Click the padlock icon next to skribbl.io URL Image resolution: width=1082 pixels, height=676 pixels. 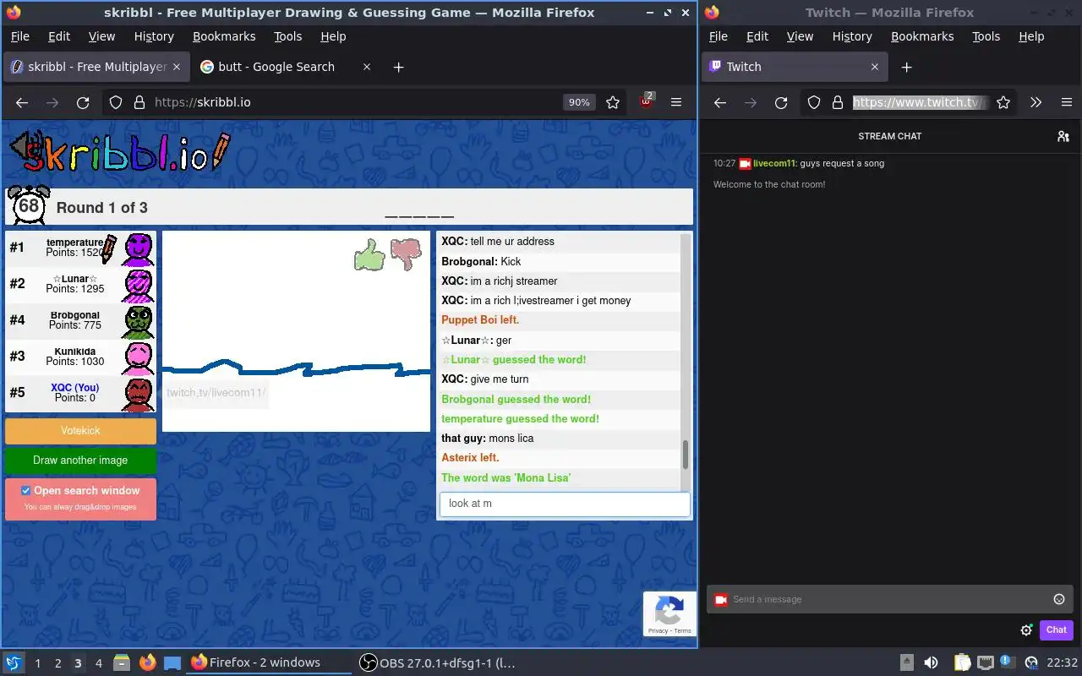139,102
